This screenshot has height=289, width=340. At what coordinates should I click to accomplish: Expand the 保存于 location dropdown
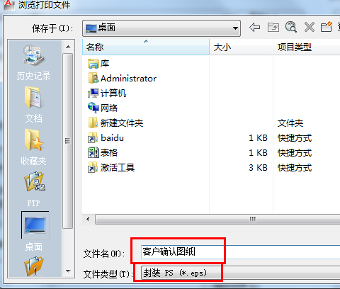[x=161, y=28]
